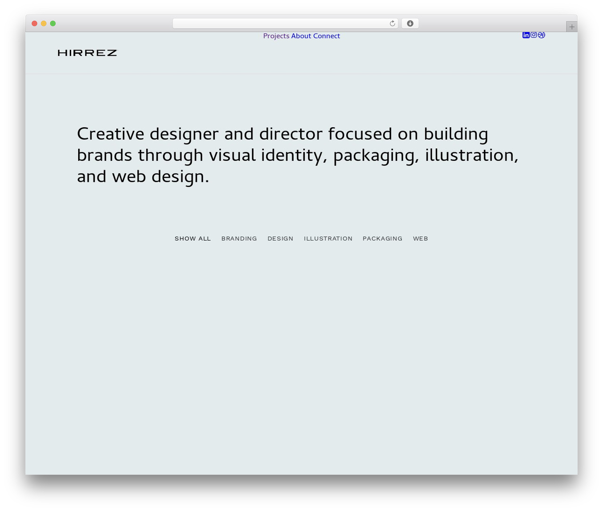Open the About page link
This screenshot has width=603, height=511.
[x=301, y=36]
